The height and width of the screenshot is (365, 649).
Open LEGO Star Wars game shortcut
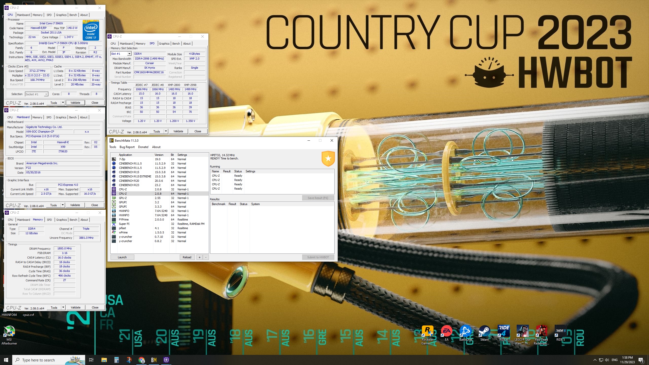coord(522,335)
